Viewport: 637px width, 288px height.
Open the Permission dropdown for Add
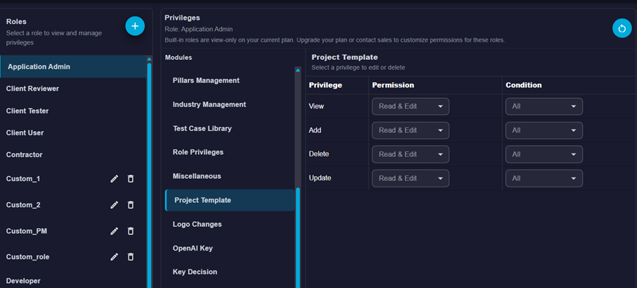pyautogui.click(x=411, y=130)
